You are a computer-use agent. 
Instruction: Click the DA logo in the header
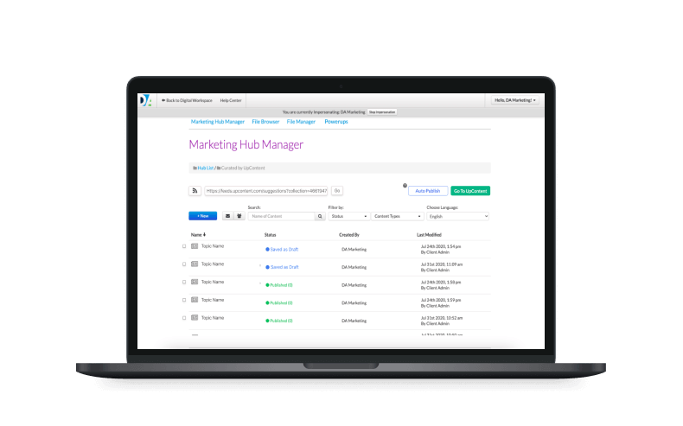coord(146,100)
